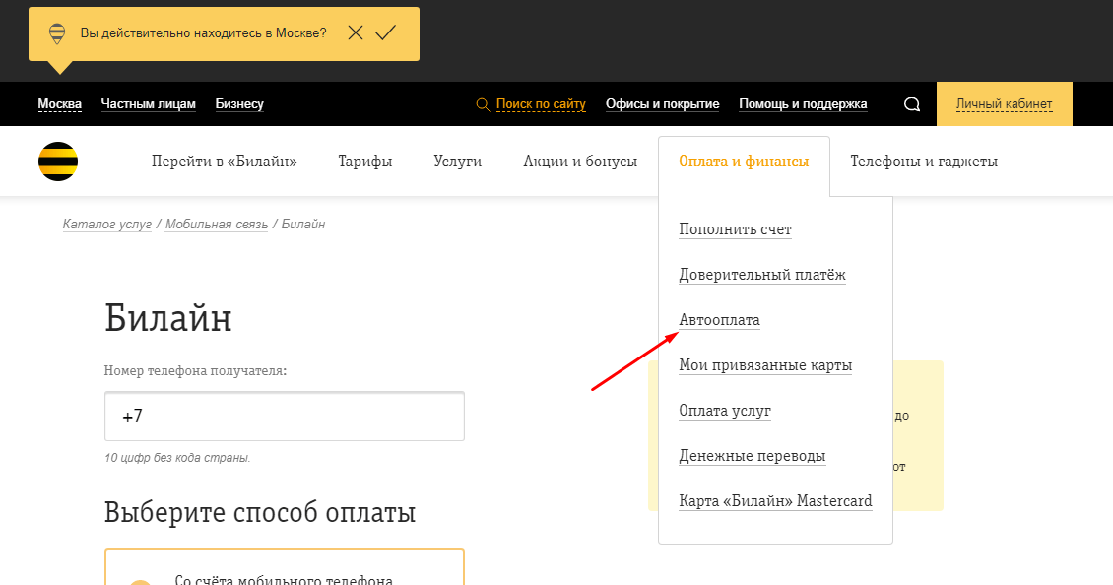Click the orange magnifier next to Поиск по сайту
Image resolution: width=1113 pixels, height=585 pixels.
(483, 105)
